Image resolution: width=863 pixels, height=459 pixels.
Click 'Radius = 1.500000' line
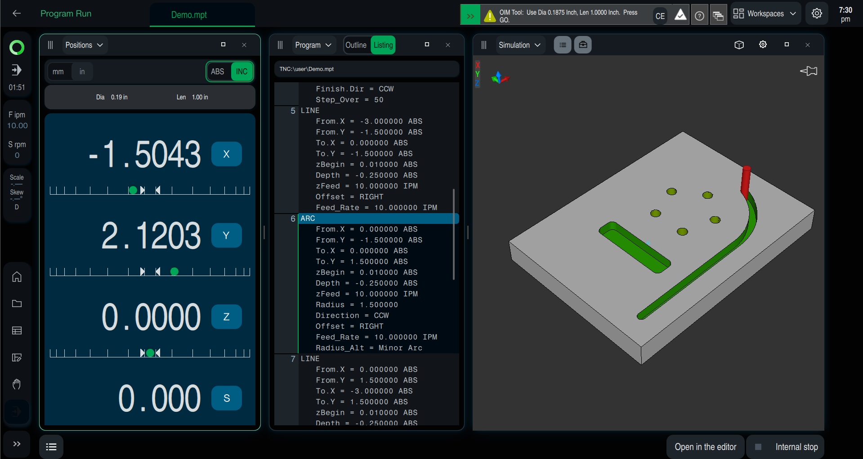tap(357, 305)
